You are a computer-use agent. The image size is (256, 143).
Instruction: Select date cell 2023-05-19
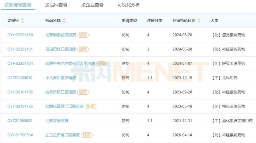click(182, 106)
